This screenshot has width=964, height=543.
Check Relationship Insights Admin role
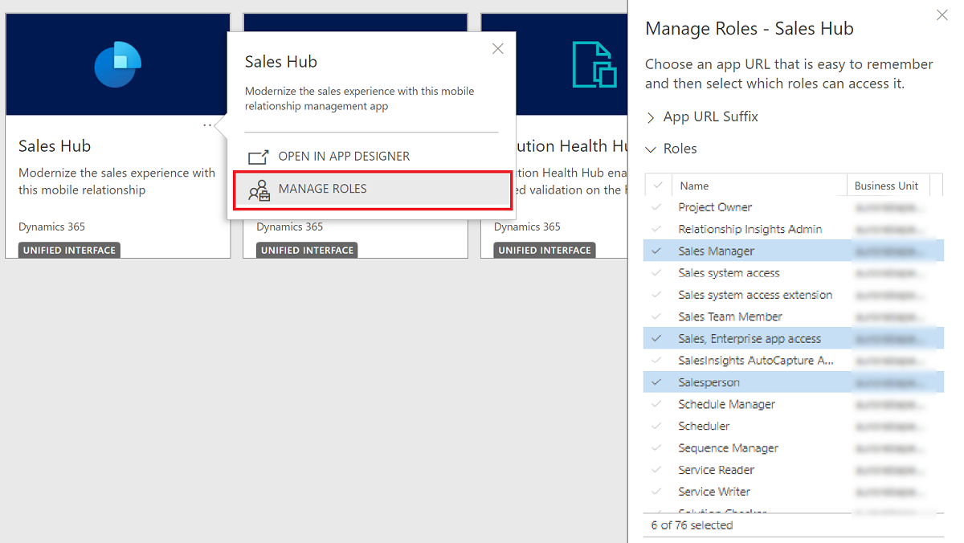coord(657,229)
